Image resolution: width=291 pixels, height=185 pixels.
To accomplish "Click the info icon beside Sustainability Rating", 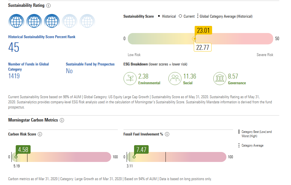I will pos(48,6).
